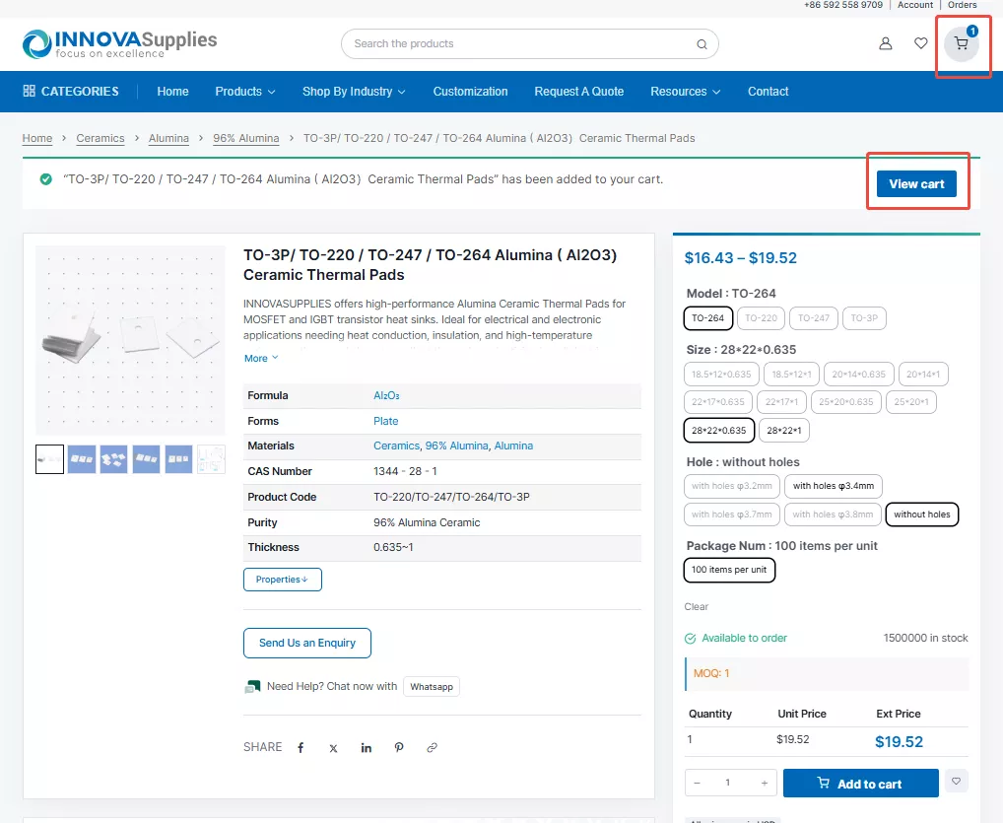Viewport: 1003px width, 823px height.
Task: Add product to wishlist beside Add to cart
Action: pyautogui.click(x=957, y=781)
